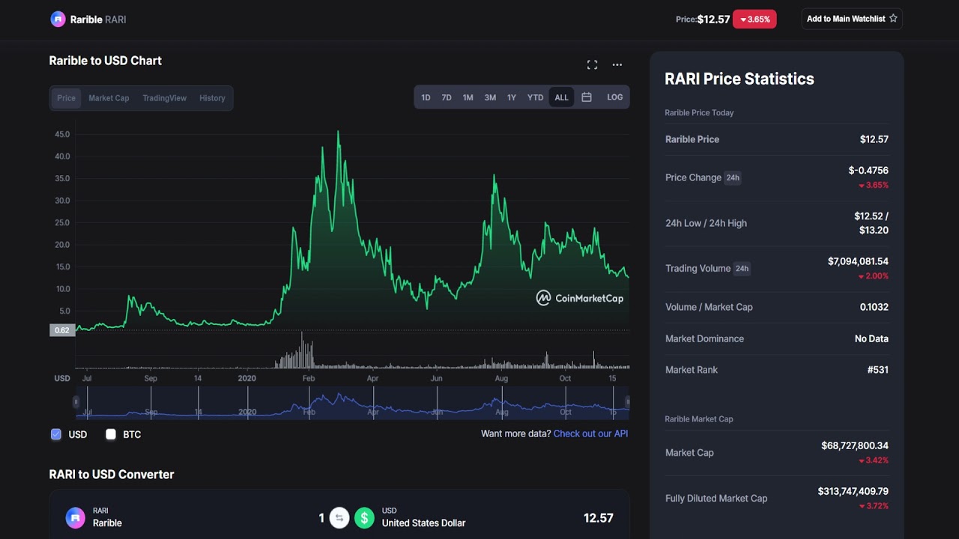Switch to the TradingView tab

(x=165, y=98)
